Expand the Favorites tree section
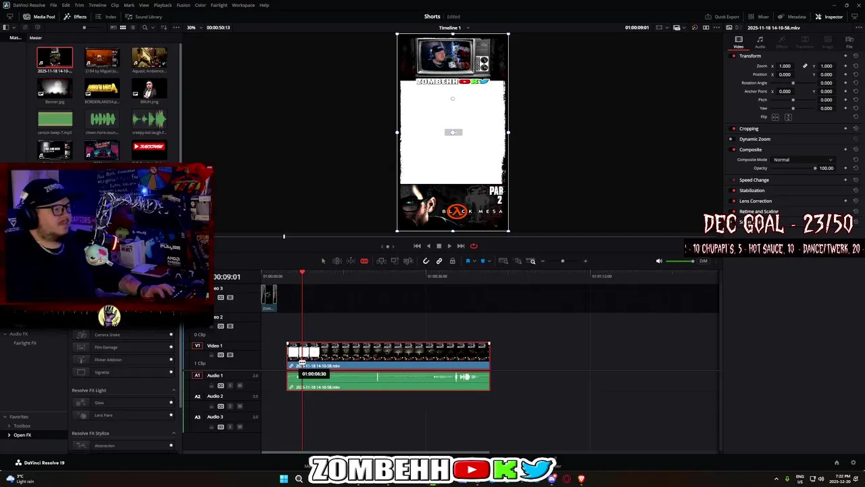The width and height of the screenshot is (865, 487). [5, 417]
